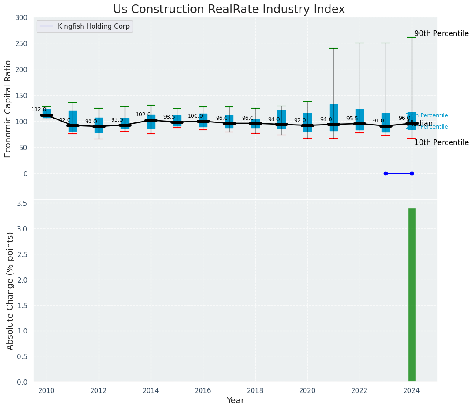The width and height of the screenshot is (473, 409).
Task: Click the median value label 98.5
Action: pyautogui.click(x=169, y=117)
